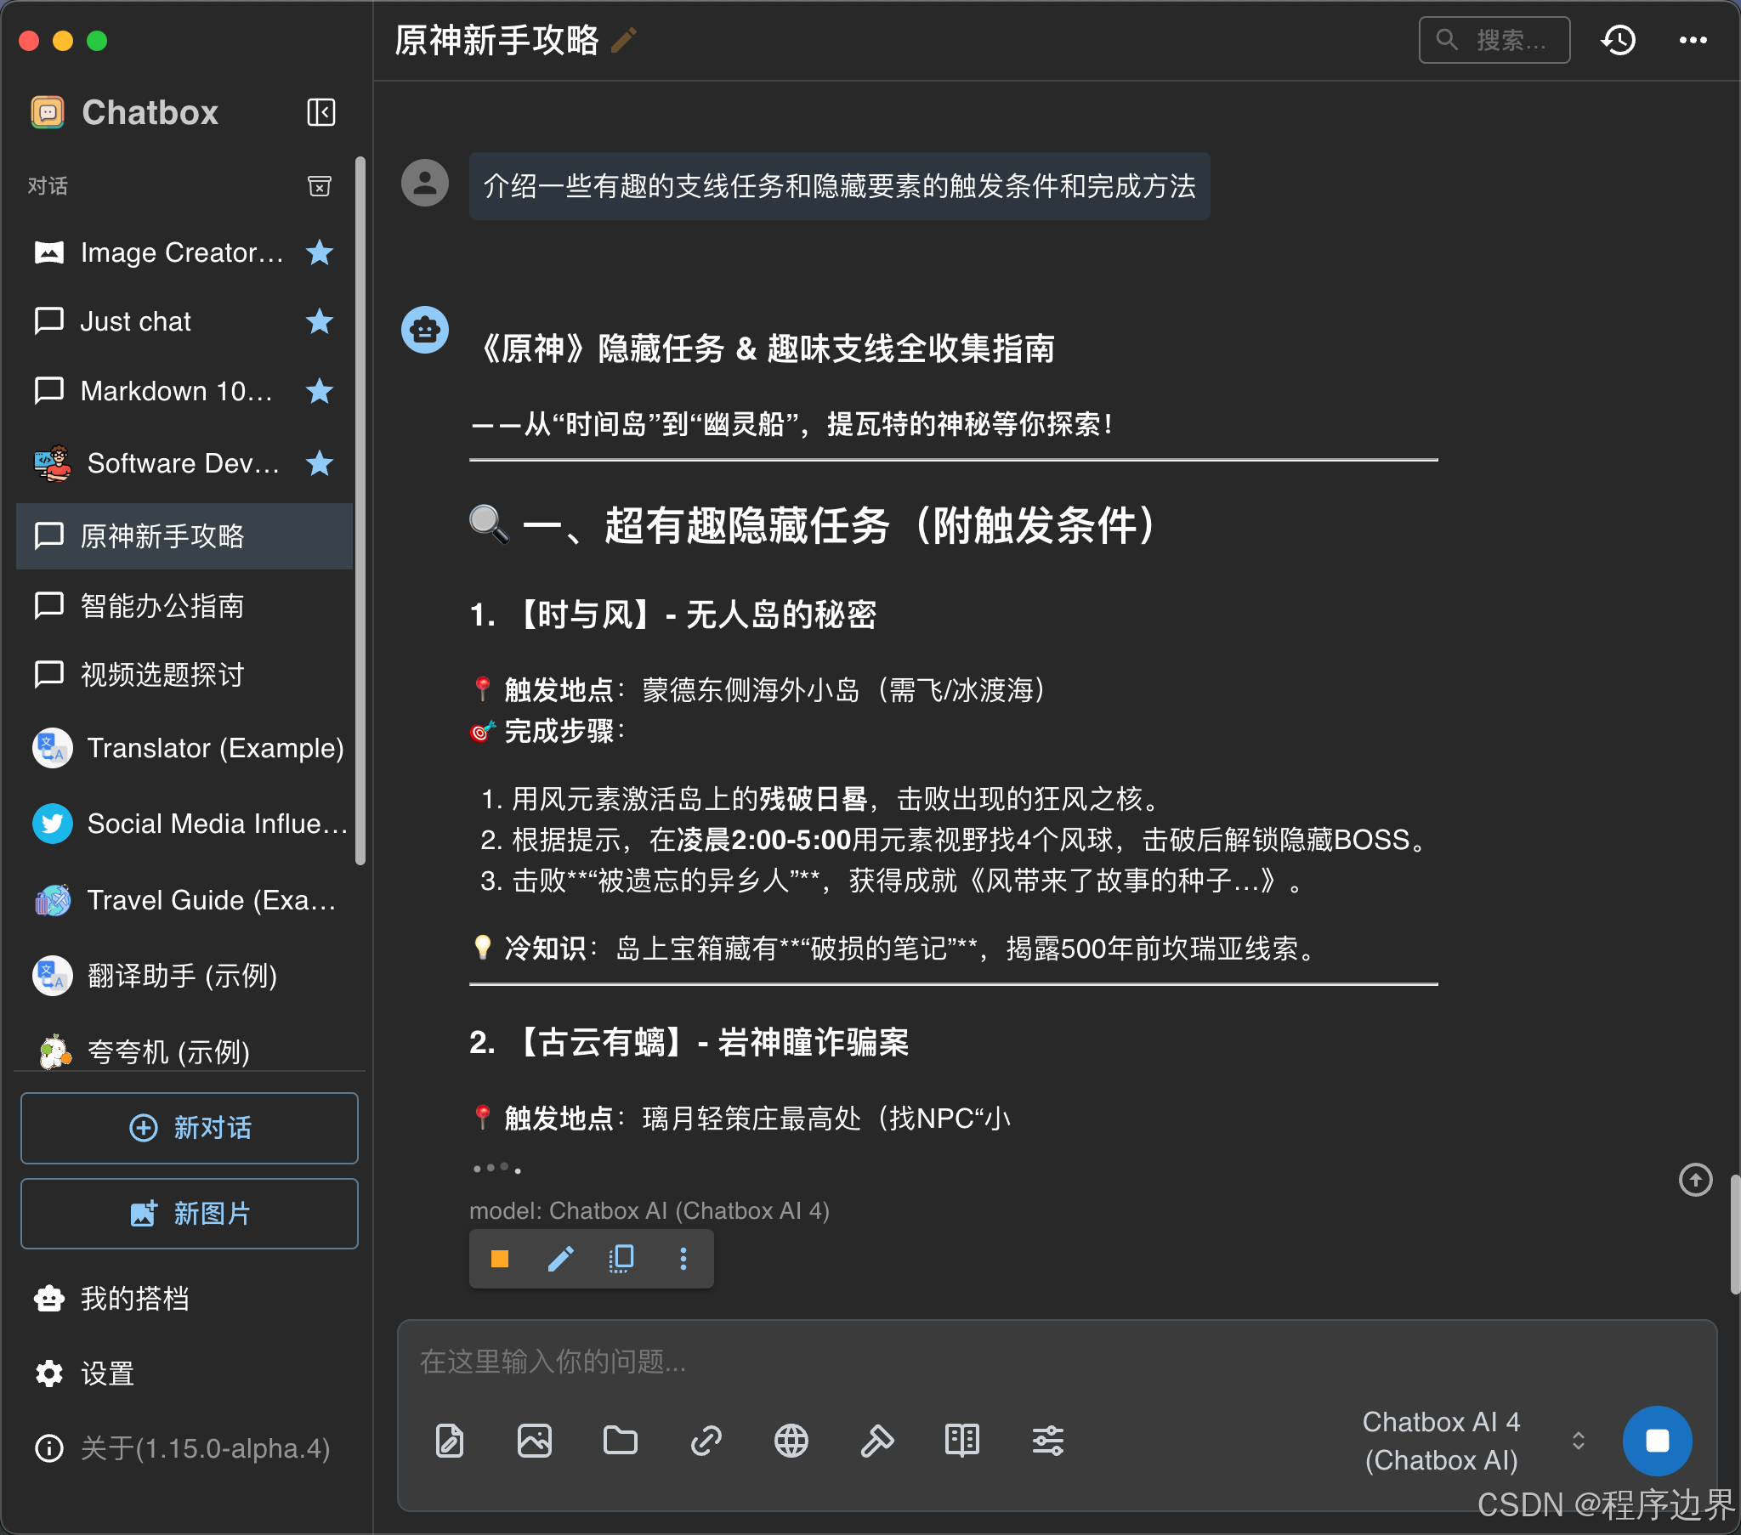Viewport: 1741px width, 1535px height.
Task: Open conversation settings sliders icon
Action: point(1047,1441)
